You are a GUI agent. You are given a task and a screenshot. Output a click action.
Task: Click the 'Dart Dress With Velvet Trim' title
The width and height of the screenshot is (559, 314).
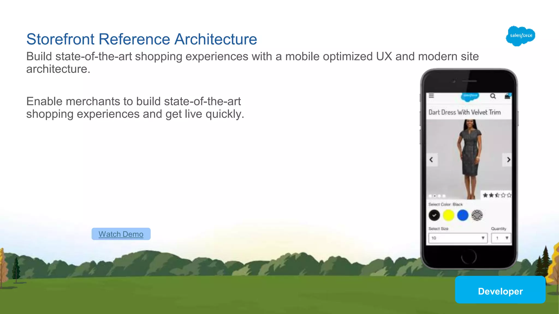tap(465, 112)
